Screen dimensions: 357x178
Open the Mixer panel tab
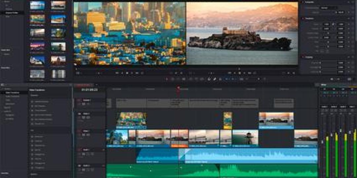[x=324, y=85]
